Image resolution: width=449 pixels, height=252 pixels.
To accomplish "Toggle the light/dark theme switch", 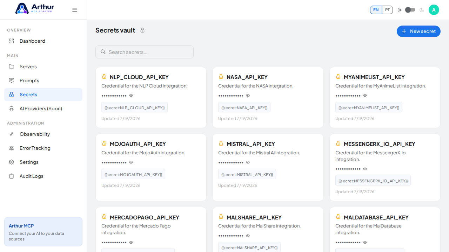I will coord(410,10).
